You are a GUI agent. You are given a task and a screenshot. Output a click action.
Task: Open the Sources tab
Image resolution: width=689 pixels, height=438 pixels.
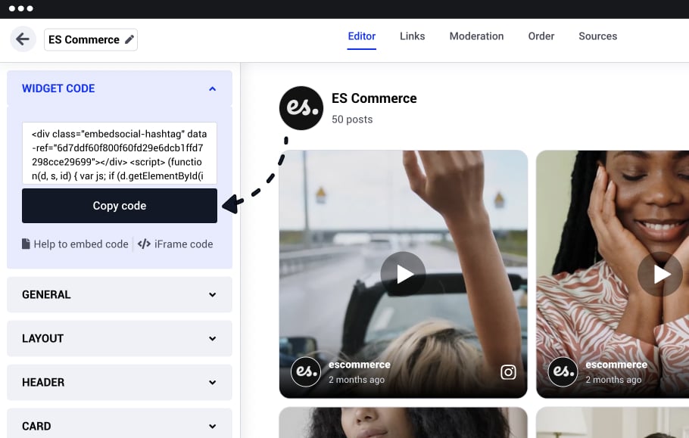tap(597, 36)
